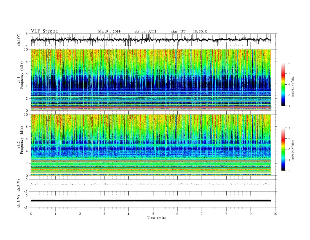
Task: Click the "8" kHz tick on ch.1 frequency axis
Action: point(27,62)
